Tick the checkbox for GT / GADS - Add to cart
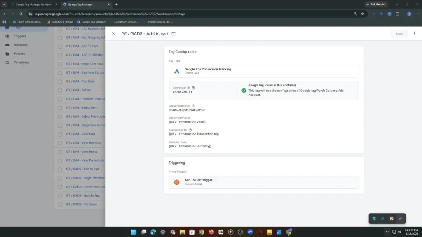422x237 pixels. (x=60, y=169)
